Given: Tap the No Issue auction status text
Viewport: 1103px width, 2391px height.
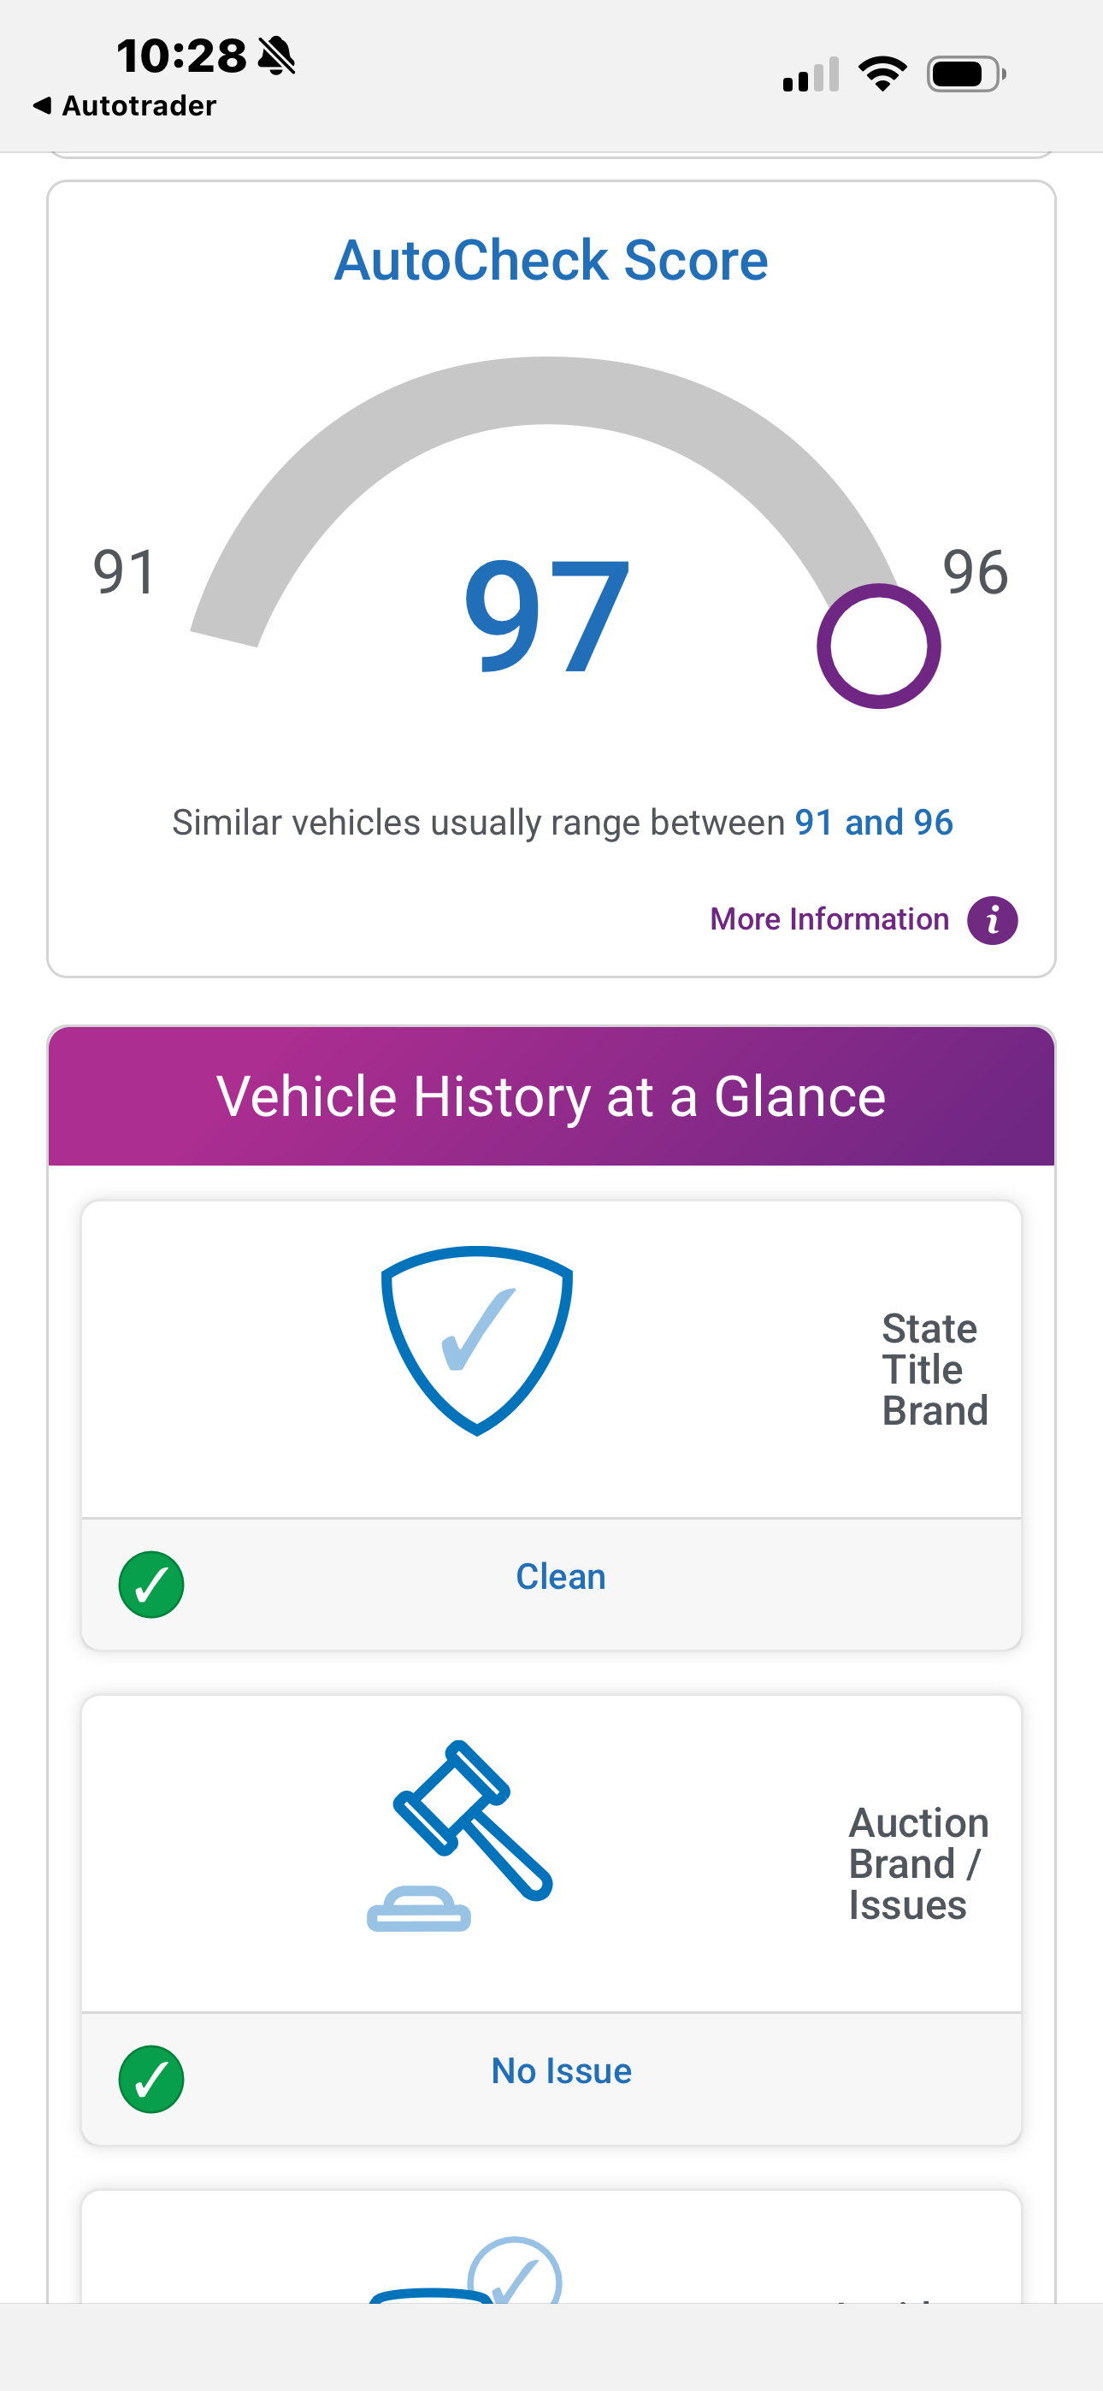Looking at the screenshot, I should coord(561,2071).
